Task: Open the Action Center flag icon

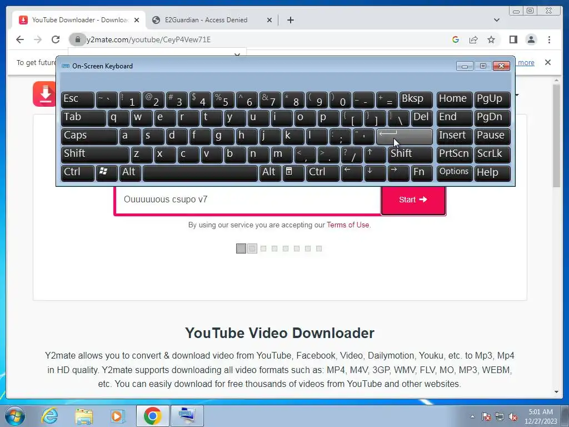Action: (x=486, y=416)
